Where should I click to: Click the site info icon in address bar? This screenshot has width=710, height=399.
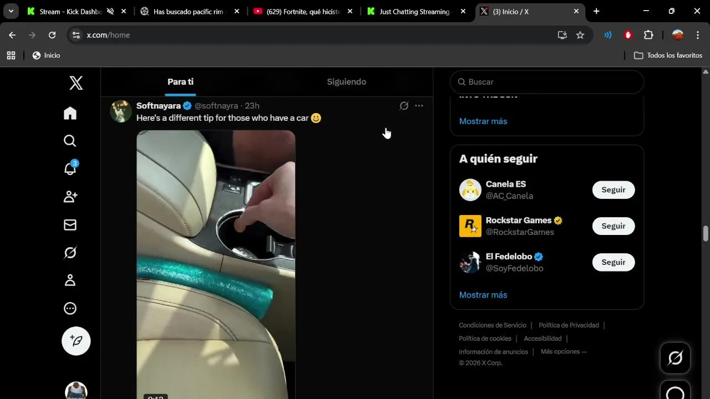pos(77,35)
